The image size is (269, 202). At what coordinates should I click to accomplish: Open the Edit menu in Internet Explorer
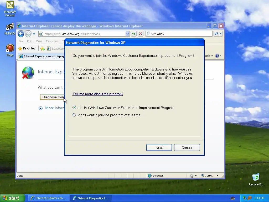pos(29,41)
